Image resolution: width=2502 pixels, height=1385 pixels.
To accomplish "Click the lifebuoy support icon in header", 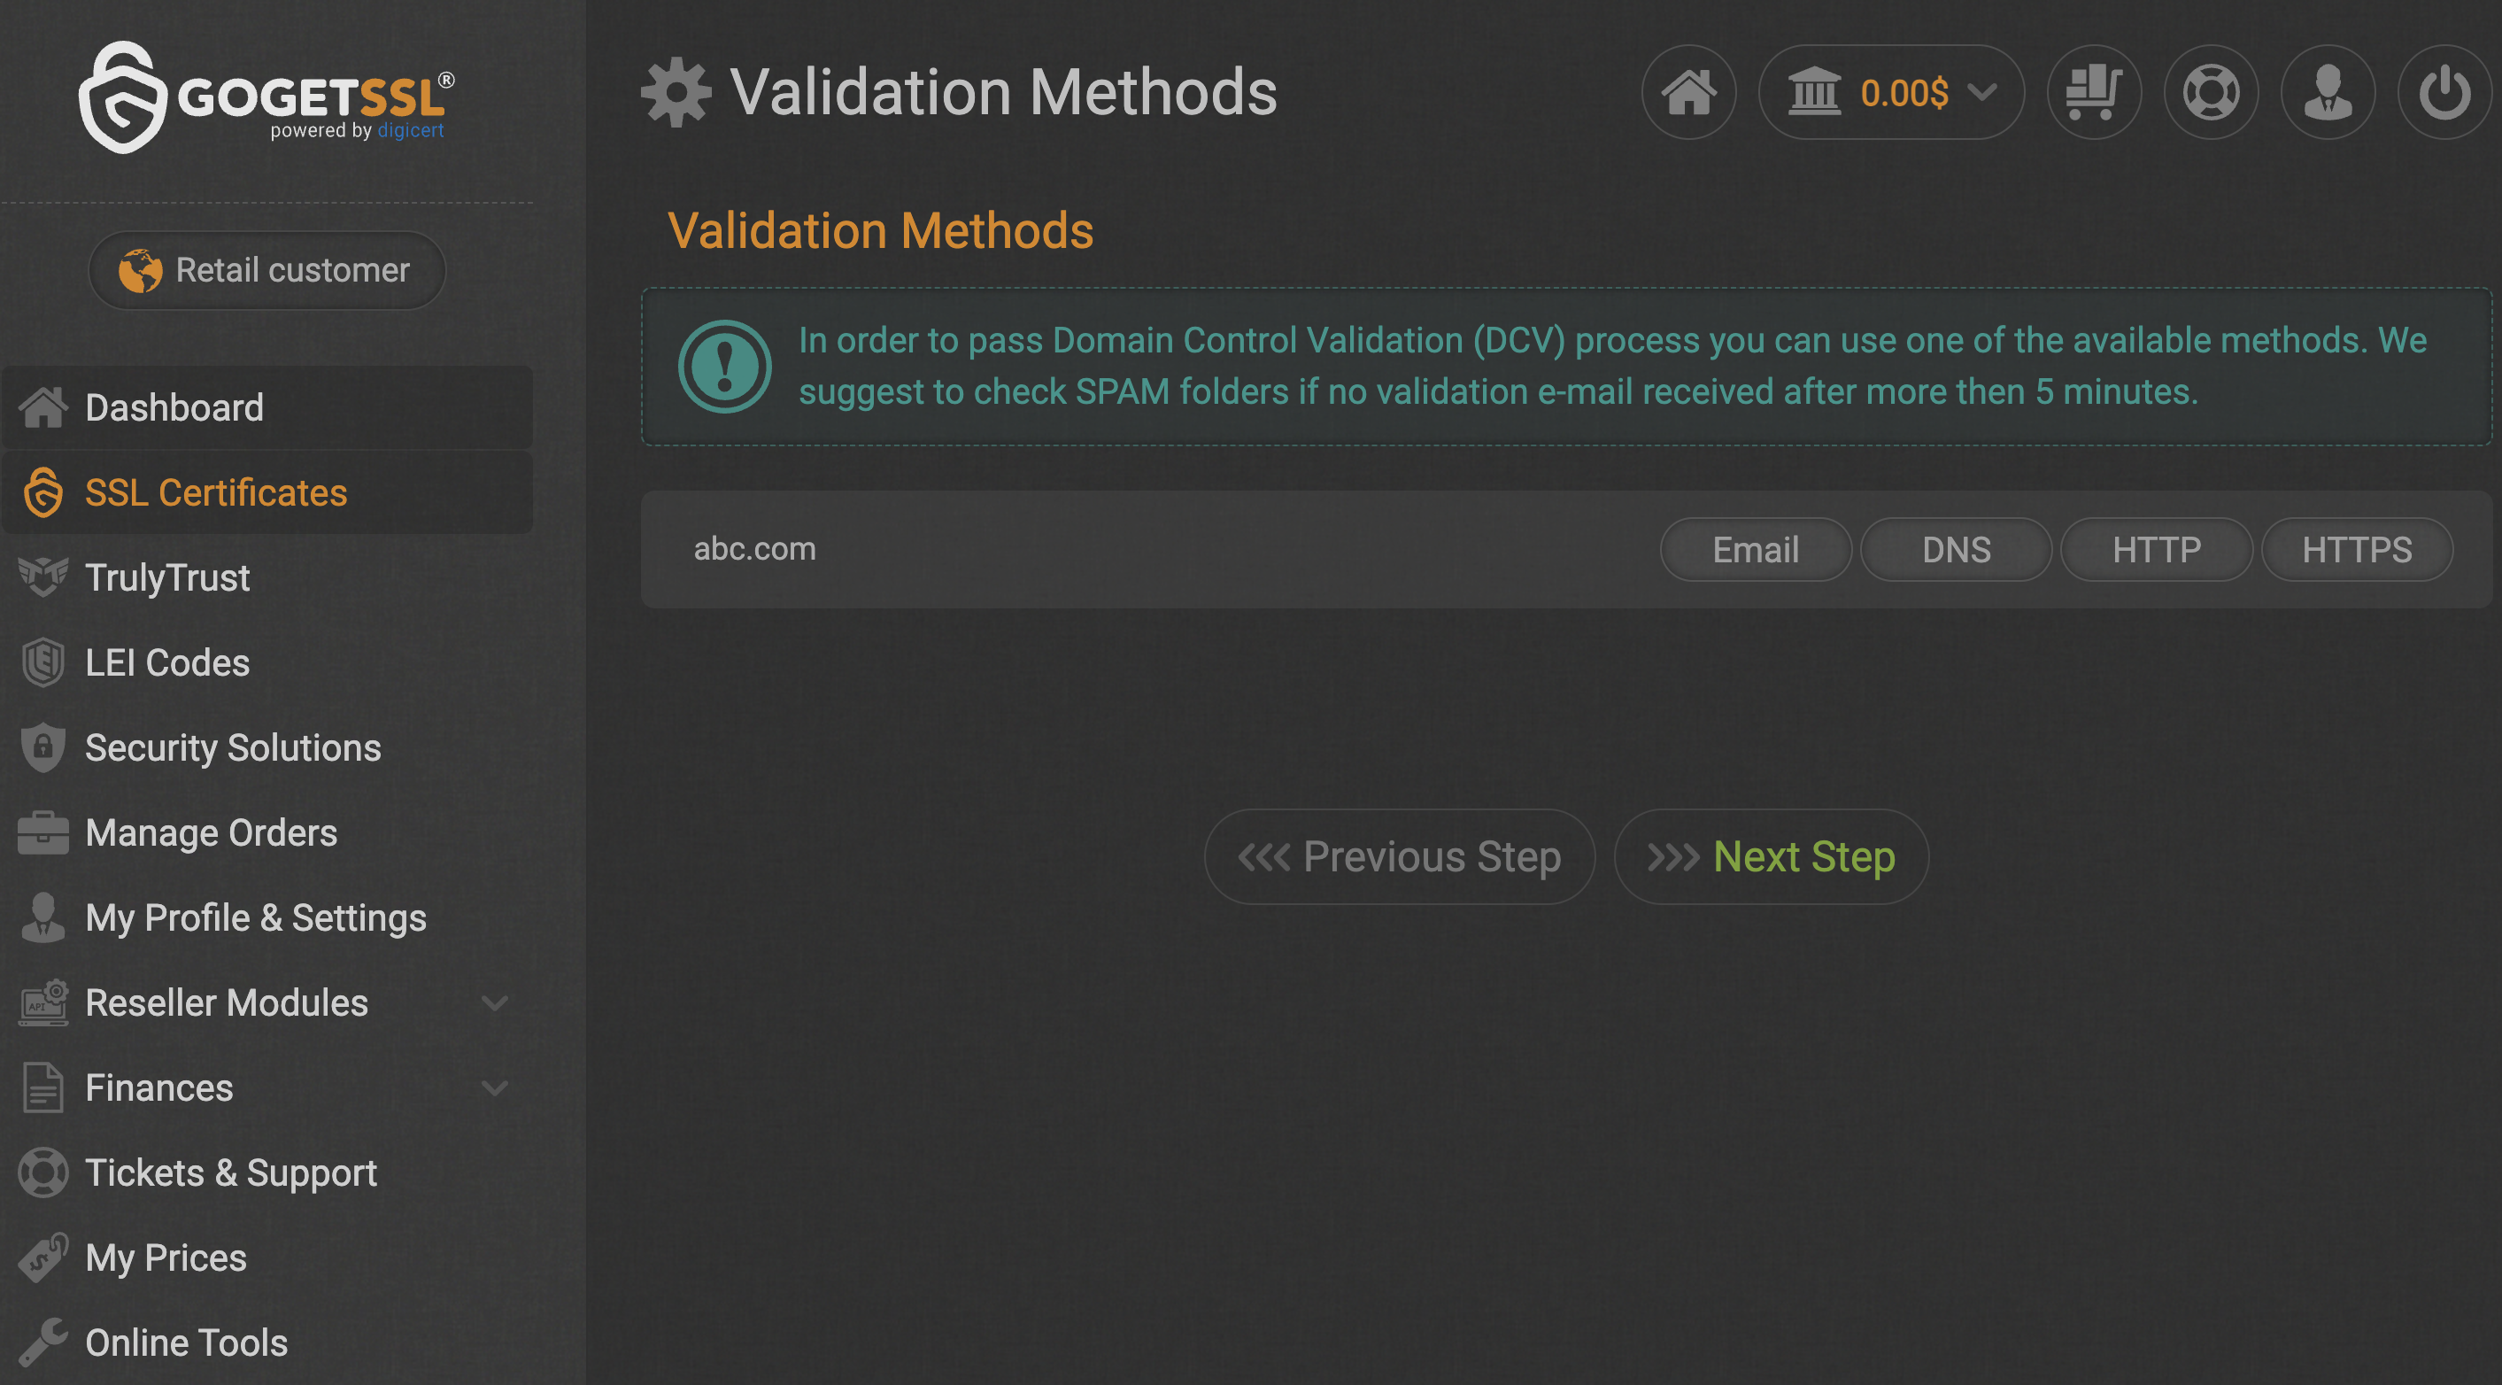I will tap(2211, 93).
